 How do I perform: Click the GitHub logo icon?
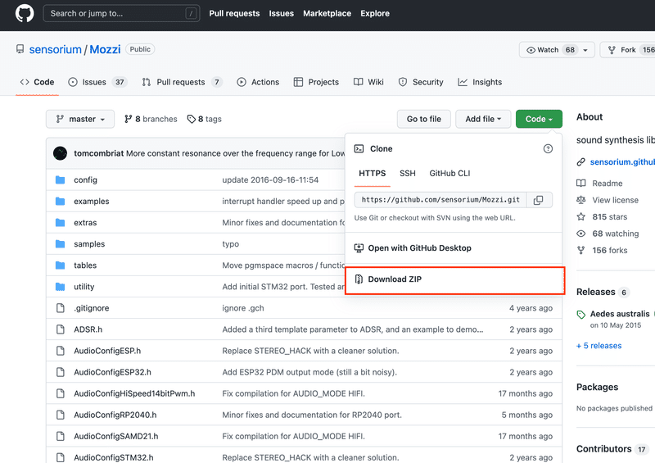25,14
